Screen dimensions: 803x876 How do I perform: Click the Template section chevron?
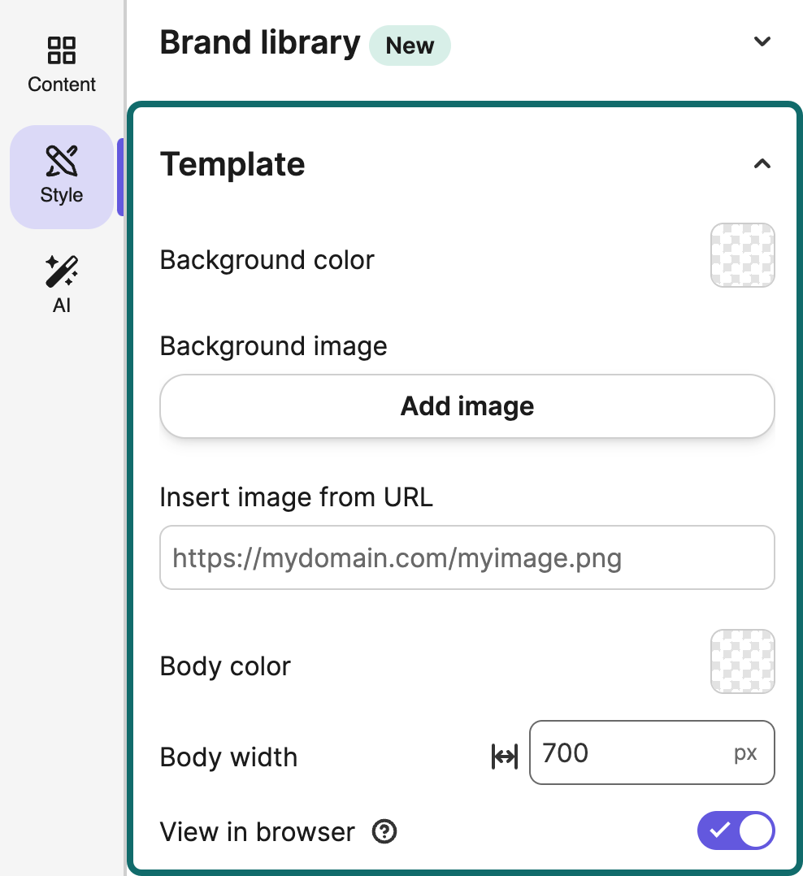[762, 164]
